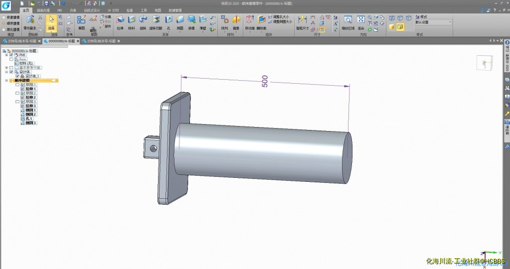Expand the 基本参考平面 tree node

point(6,68)
